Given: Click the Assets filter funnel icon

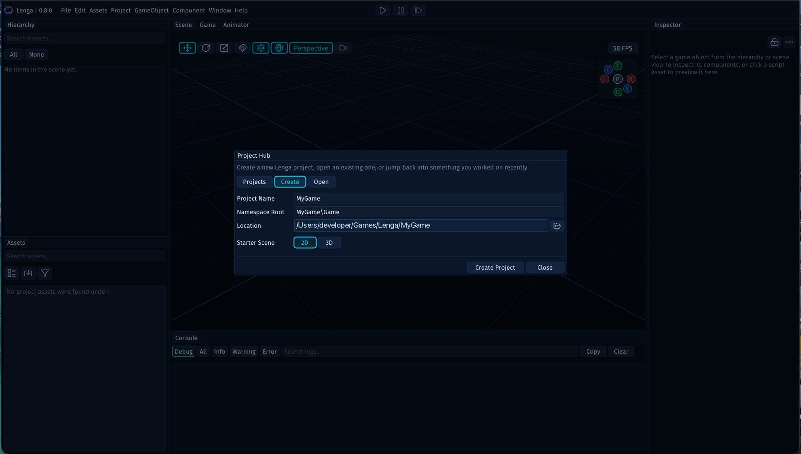Looking at the screenshot, I should 45,273.
